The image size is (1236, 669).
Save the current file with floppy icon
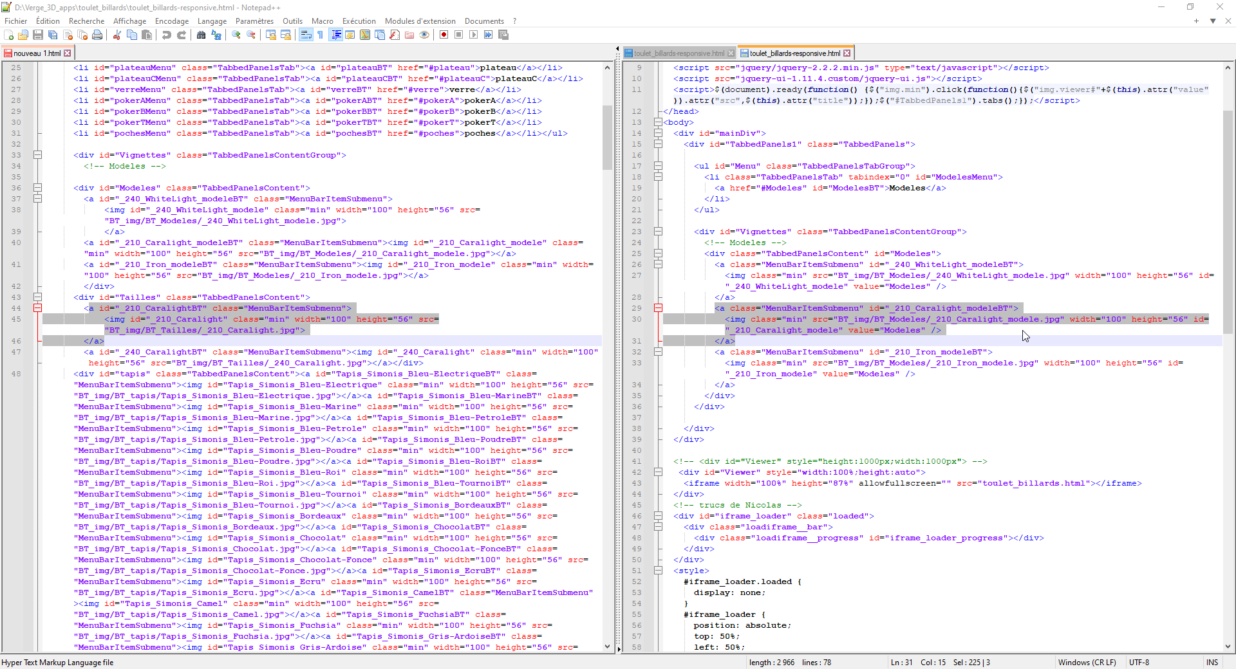[38, 35]
